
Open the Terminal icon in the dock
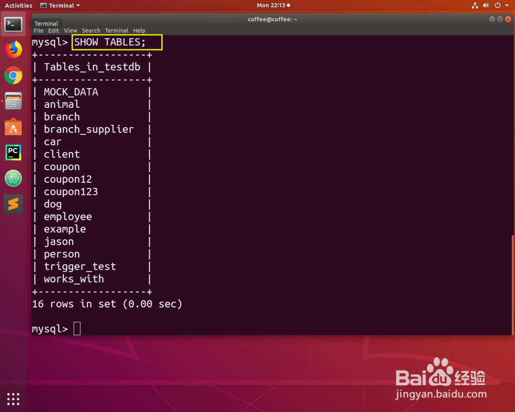(13, 24)
